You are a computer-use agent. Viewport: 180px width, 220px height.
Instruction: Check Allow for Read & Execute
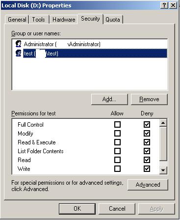pos(117,142)
